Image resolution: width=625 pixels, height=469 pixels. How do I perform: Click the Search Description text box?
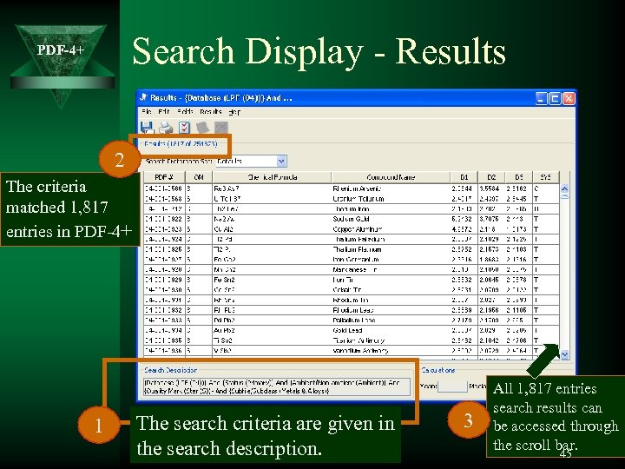pos(277,386)
